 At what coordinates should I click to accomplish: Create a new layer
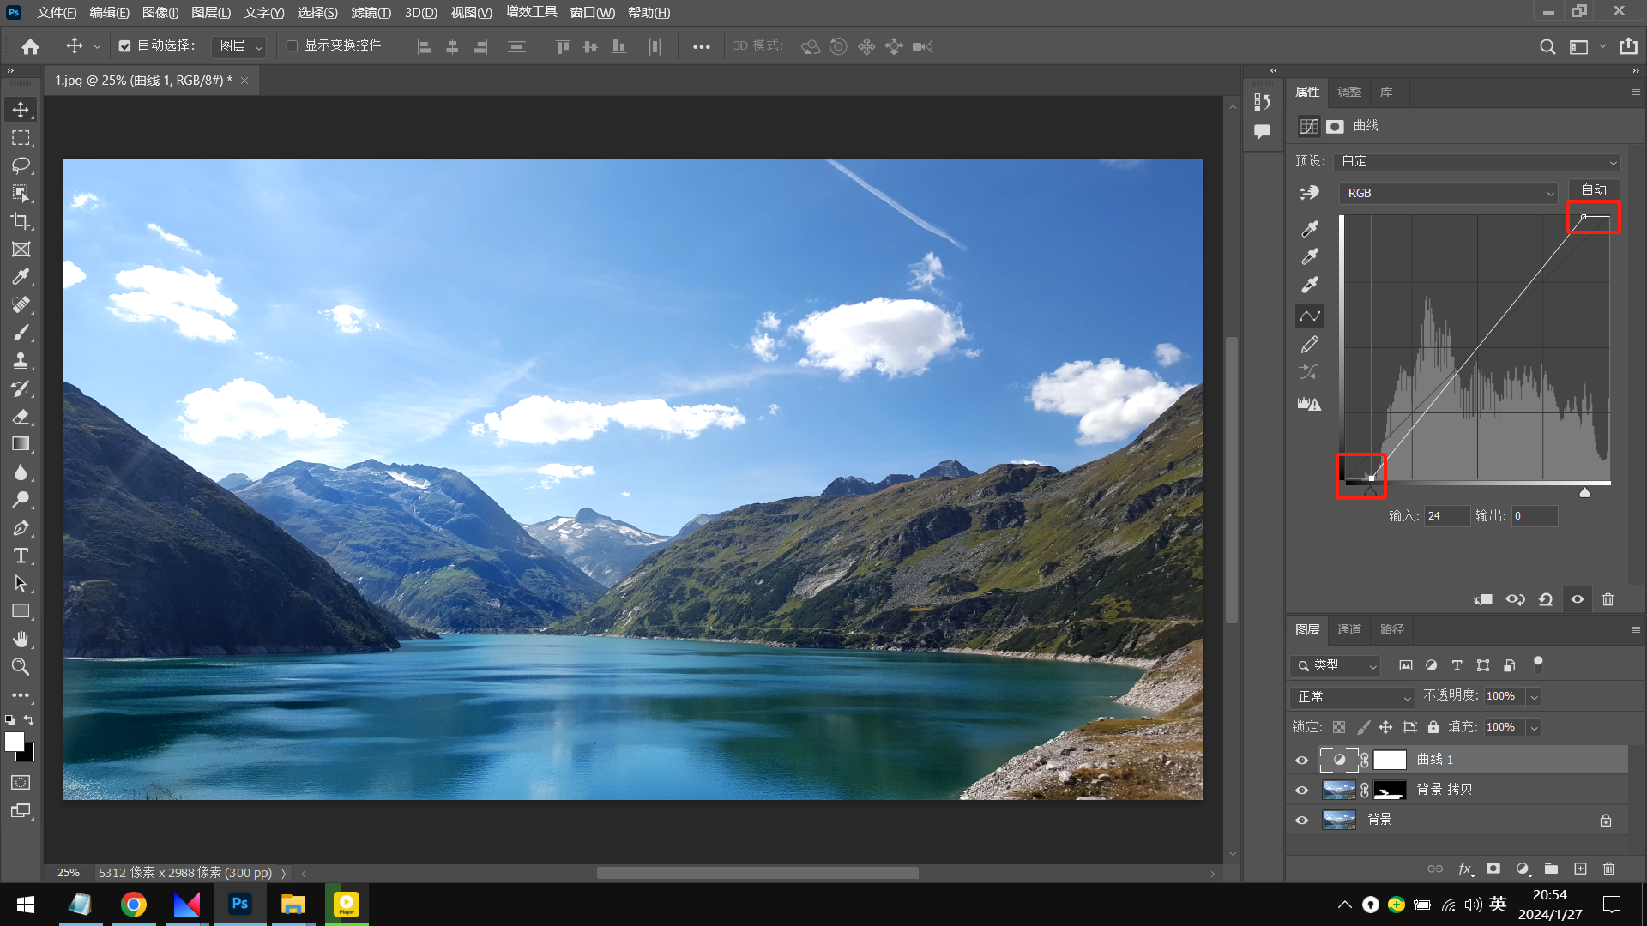click(1580, 869)
